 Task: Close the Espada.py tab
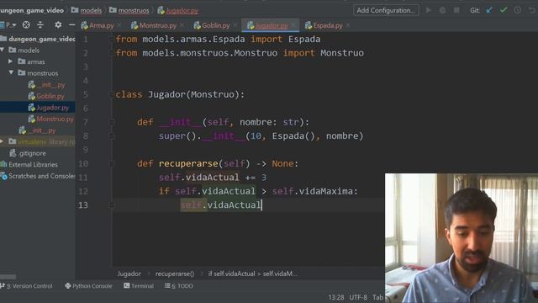pos(348,25)
